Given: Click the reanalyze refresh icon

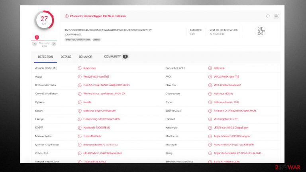Looking at the screenshot, I should 268,16.
